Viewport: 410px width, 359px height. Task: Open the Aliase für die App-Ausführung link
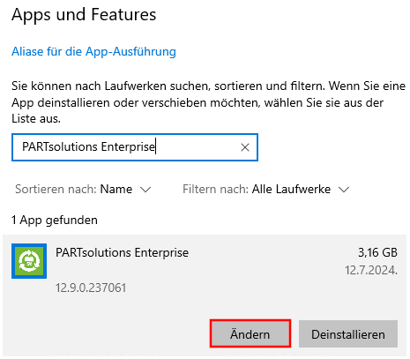point(93,51)
